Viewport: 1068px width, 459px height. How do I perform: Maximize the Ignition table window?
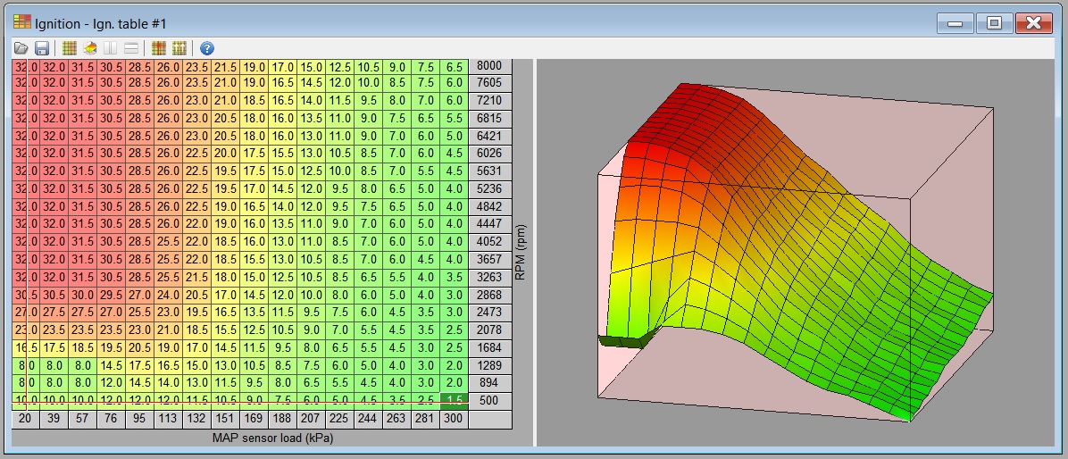[x=994, y=23]
